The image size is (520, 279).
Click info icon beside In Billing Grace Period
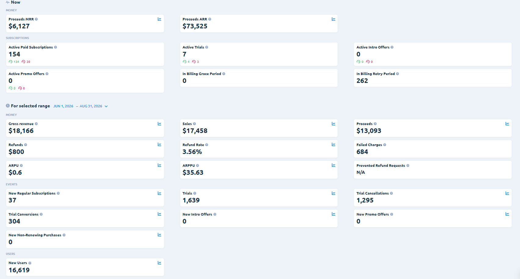point(224,74)
